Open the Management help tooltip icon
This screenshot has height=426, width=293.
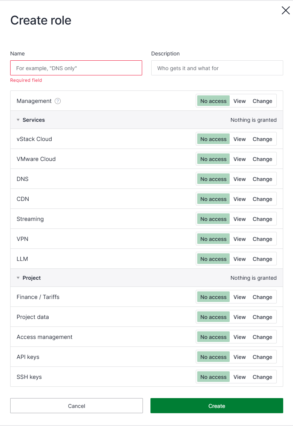pyautogui.click(x=58, y=101)
